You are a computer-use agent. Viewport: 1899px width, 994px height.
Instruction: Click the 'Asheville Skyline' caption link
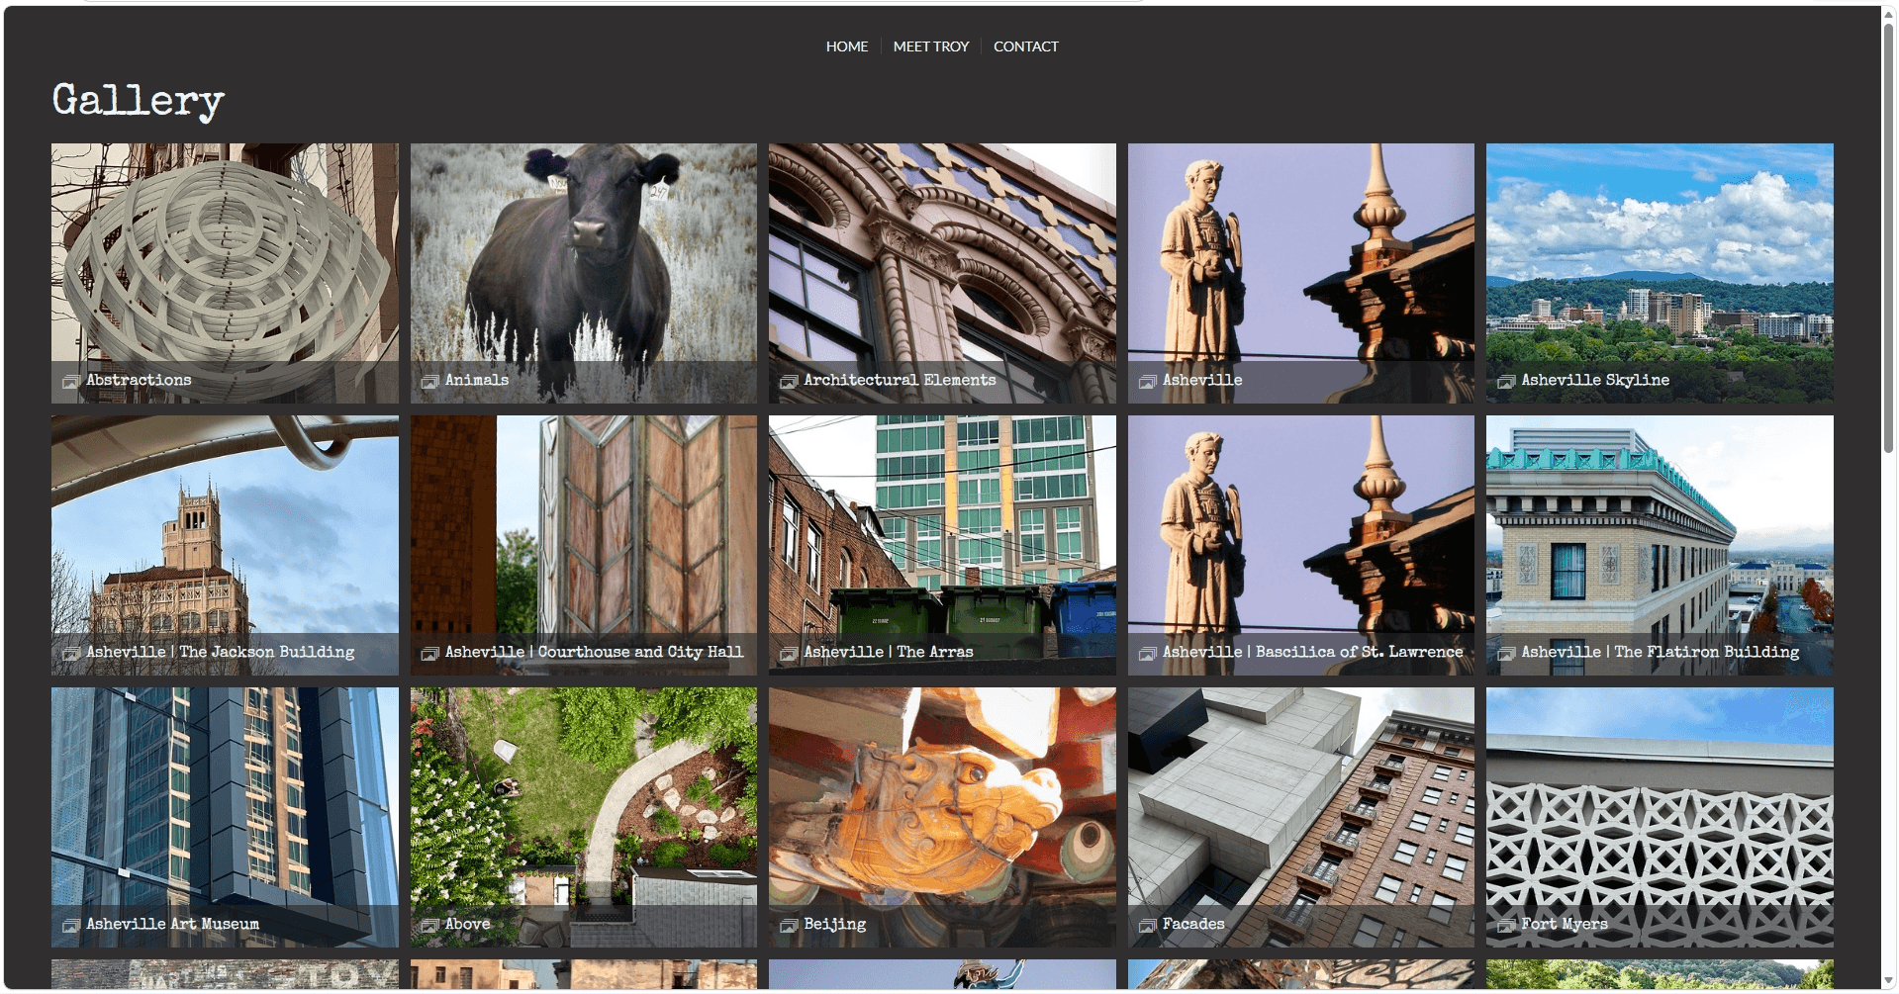(x=1595, y=380)
